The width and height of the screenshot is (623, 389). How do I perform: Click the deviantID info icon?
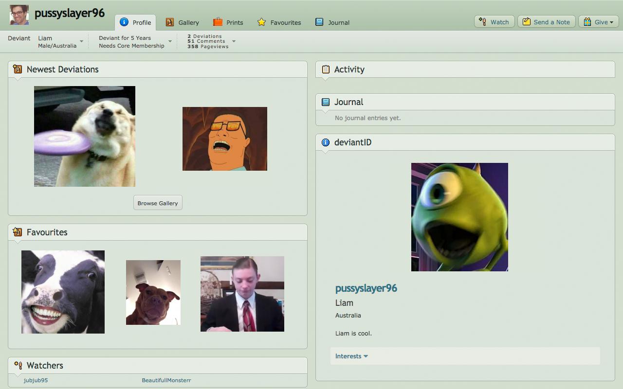pyautogui.click(x=326, y=142)
